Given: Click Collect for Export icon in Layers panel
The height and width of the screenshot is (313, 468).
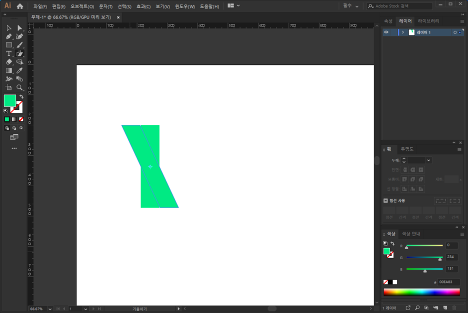Looking at the screenshot, I should click(x=408, y=308).
